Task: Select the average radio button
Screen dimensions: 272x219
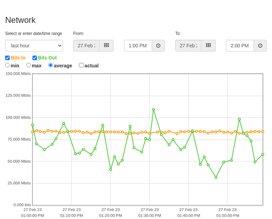Action: click(x=51, y=65)
